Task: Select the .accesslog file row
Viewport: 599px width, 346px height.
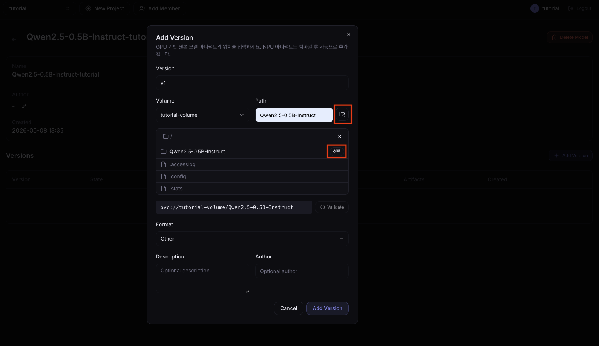Action: [x=252, y=164]
